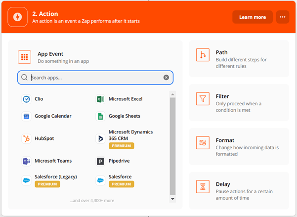Choose the Google Calendar icon
Screen dimensions: 297x217
[26, 116]
